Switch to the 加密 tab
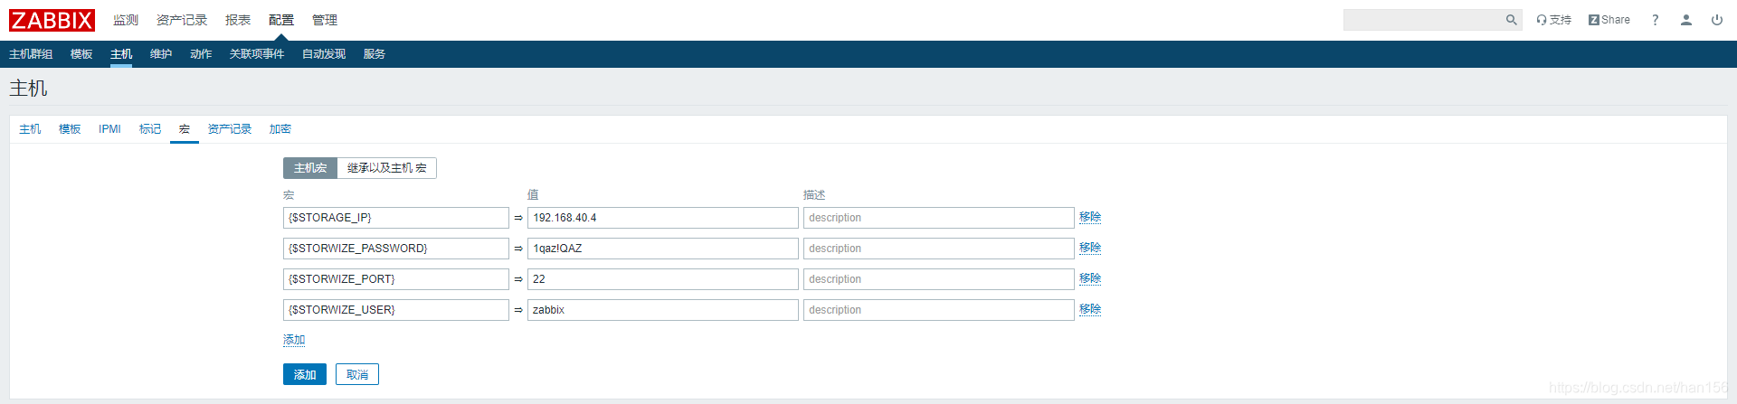1737x404 pixels. pyautogui.click(x=280, y=129)
